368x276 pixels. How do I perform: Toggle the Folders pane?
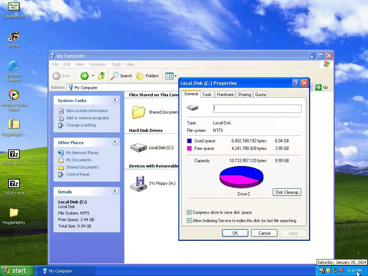tap(148, 76)
